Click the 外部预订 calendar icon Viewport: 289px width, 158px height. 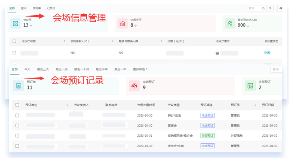pyautogui.click(x=250, y=86)
